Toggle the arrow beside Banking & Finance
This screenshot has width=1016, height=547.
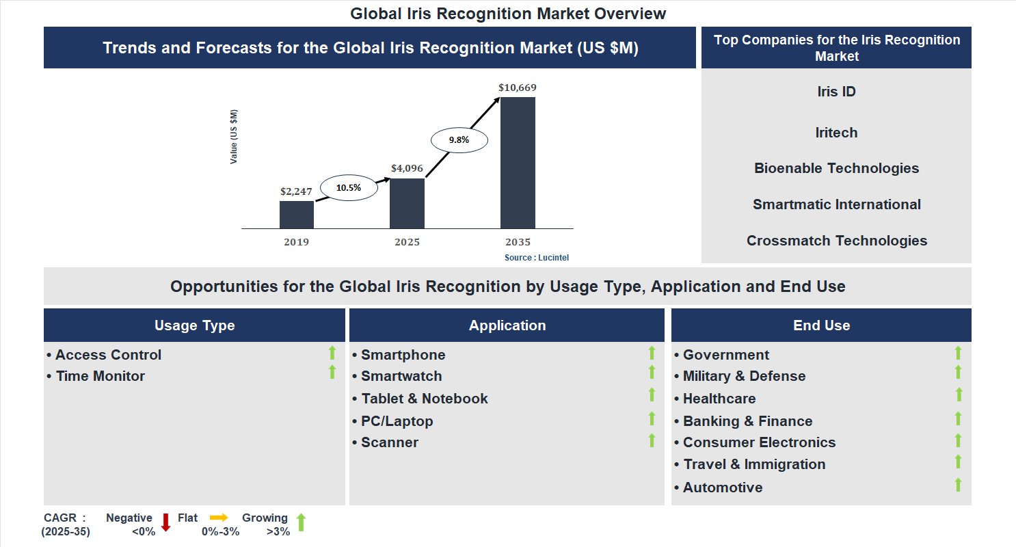(959, 419)
